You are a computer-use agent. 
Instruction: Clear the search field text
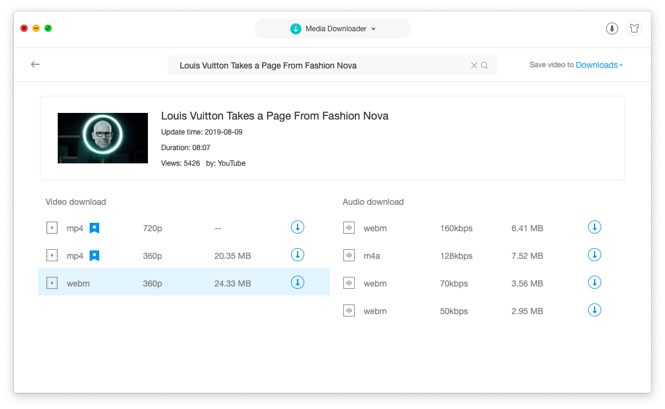pos(474,65)
